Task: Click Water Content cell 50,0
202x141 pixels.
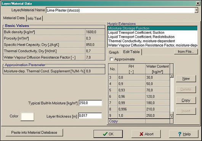Action: (157, 84)
